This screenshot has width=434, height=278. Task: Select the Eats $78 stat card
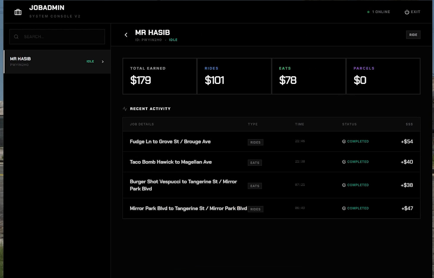tap(308, 76)
